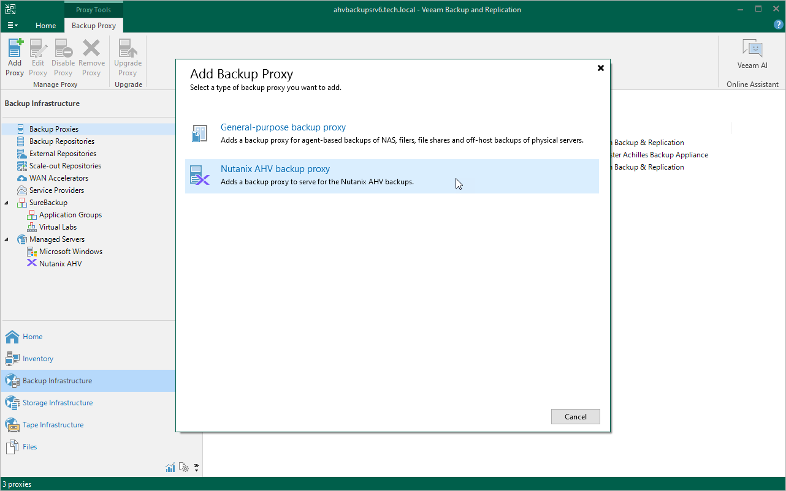The height and width of the screenshot is (491, 786).
Task: Choose the General-purpose backup proxy link
Action: [x=283, y=127]
